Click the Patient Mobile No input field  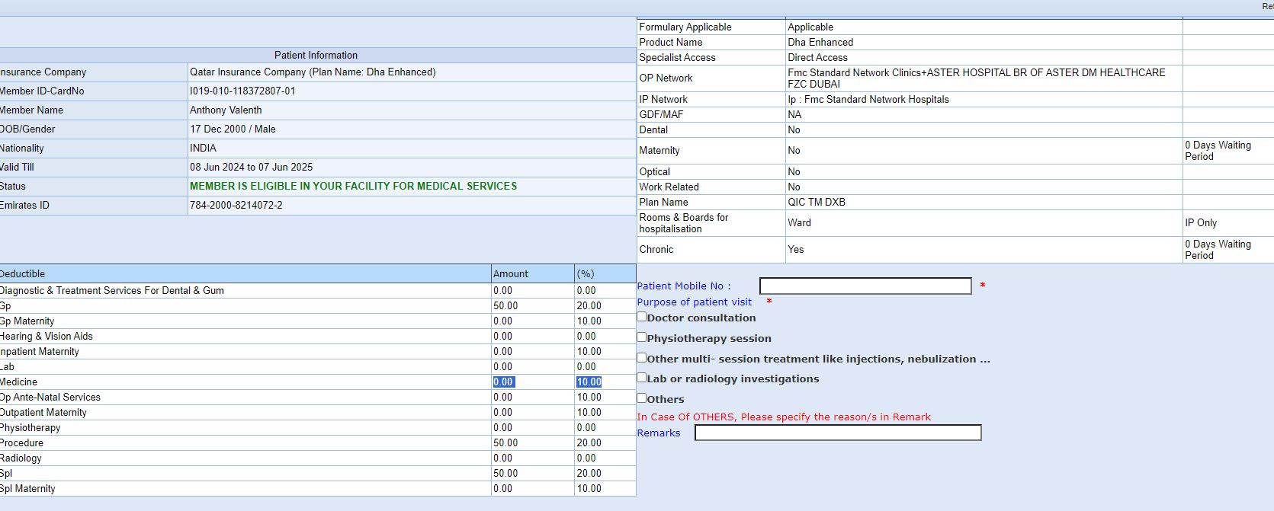click(x=865, y=286)
